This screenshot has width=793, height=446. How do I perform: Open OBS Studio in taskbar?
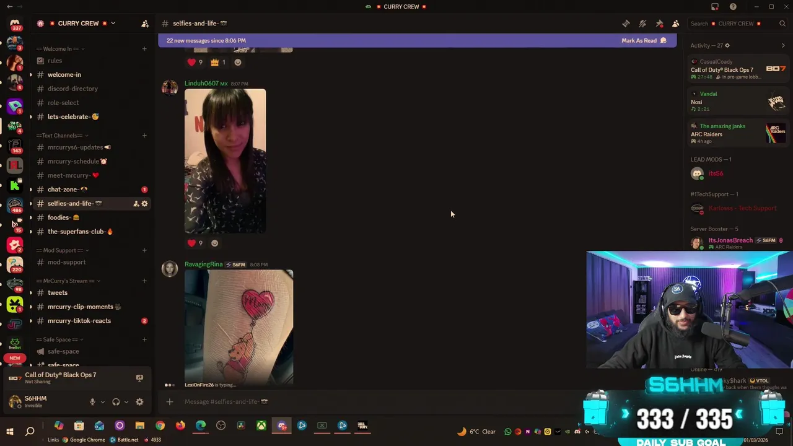pyautogui.click(x=221, y=426)
